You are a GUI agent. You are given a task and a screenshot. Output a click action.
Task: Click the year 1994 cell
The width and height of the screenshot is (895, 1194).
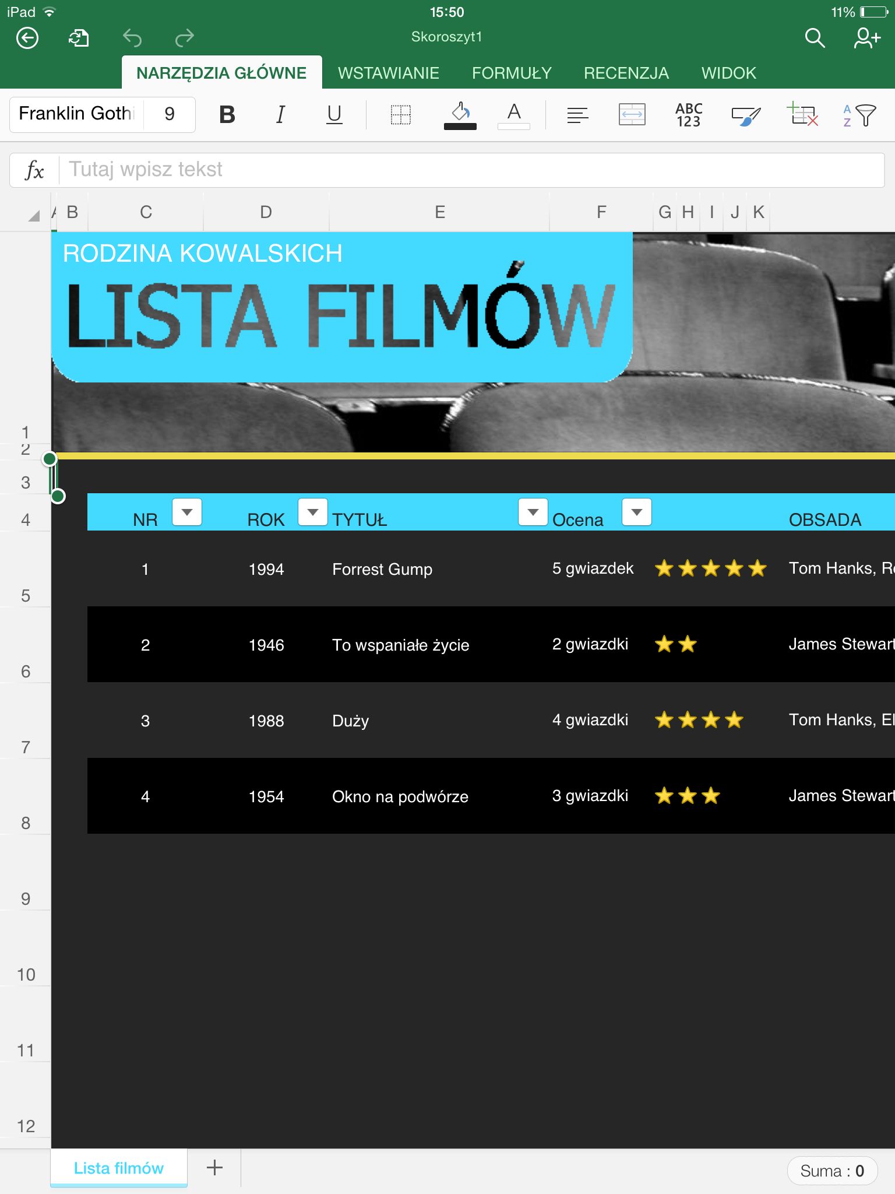(266, 569)
